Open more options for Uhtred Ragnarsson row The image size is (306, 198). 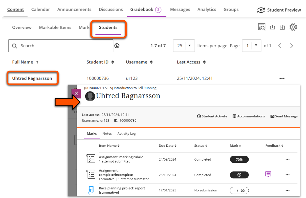tap(282, 78)
